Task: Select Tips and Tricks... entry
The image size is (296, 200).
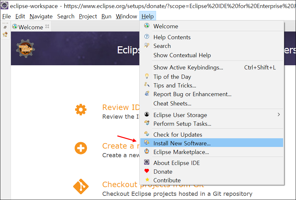Action: (x=212, y=86)
